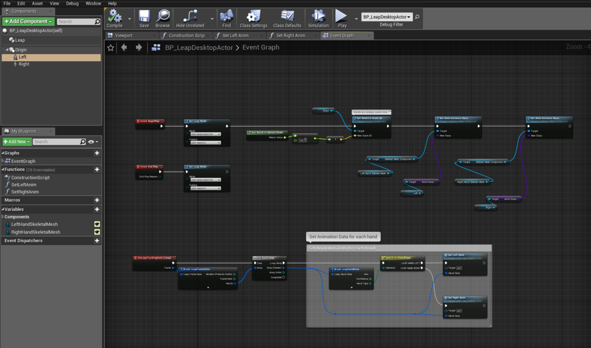Toggle visibility eye of RightHandSkeletalMesh variable

click(x=97, y=232)
